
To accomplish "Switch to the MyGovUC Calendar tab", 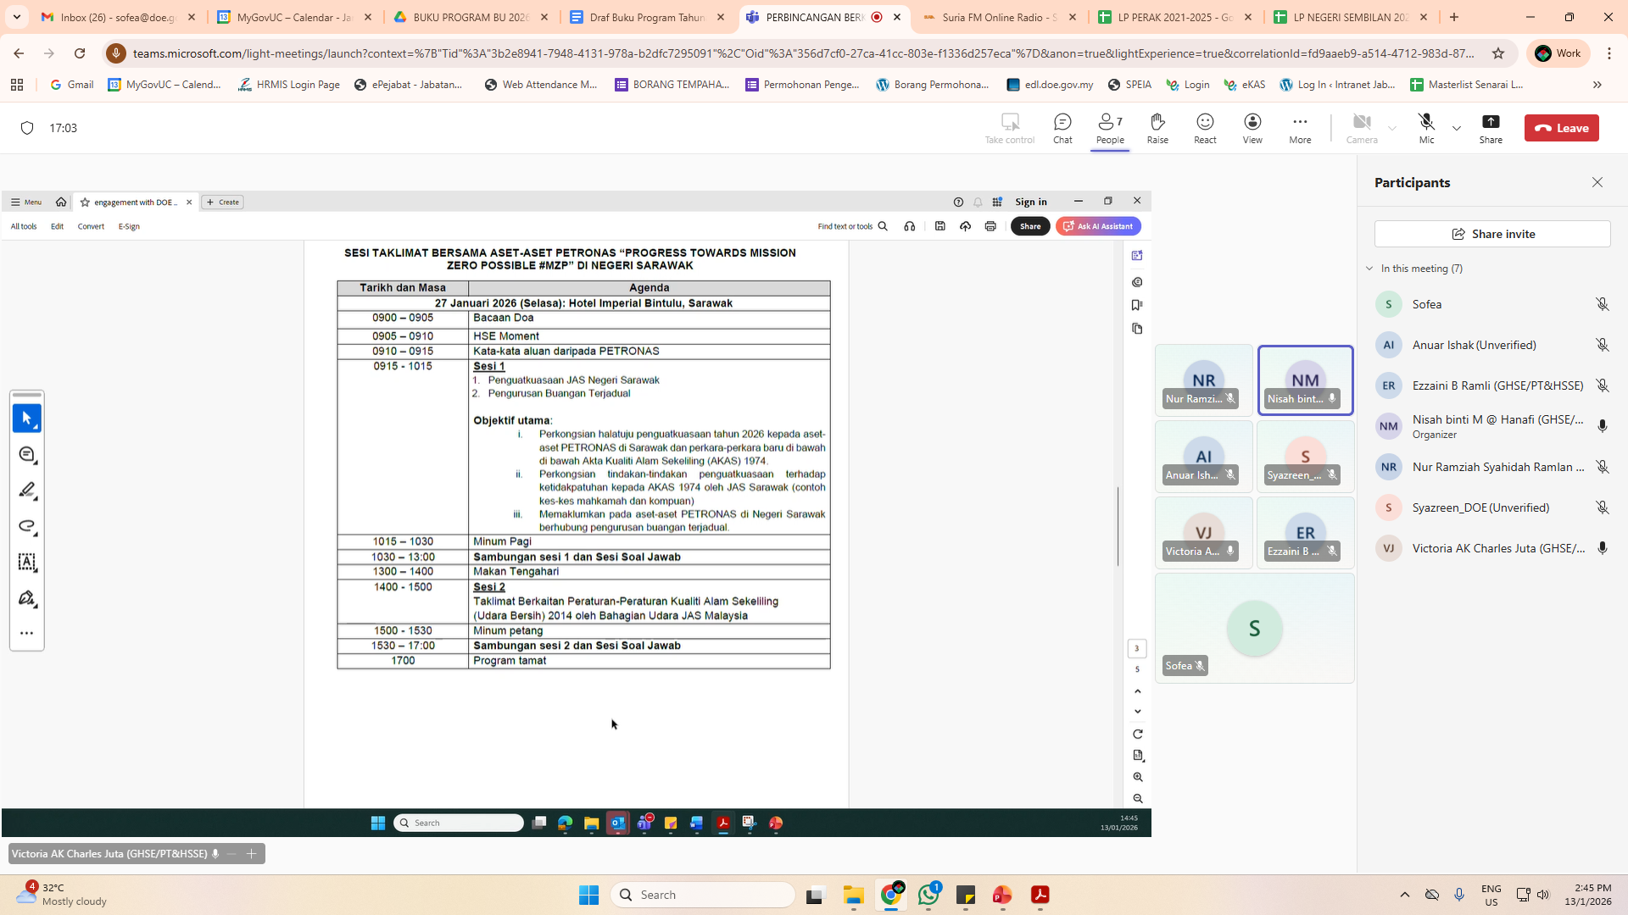I will point(294,17).
